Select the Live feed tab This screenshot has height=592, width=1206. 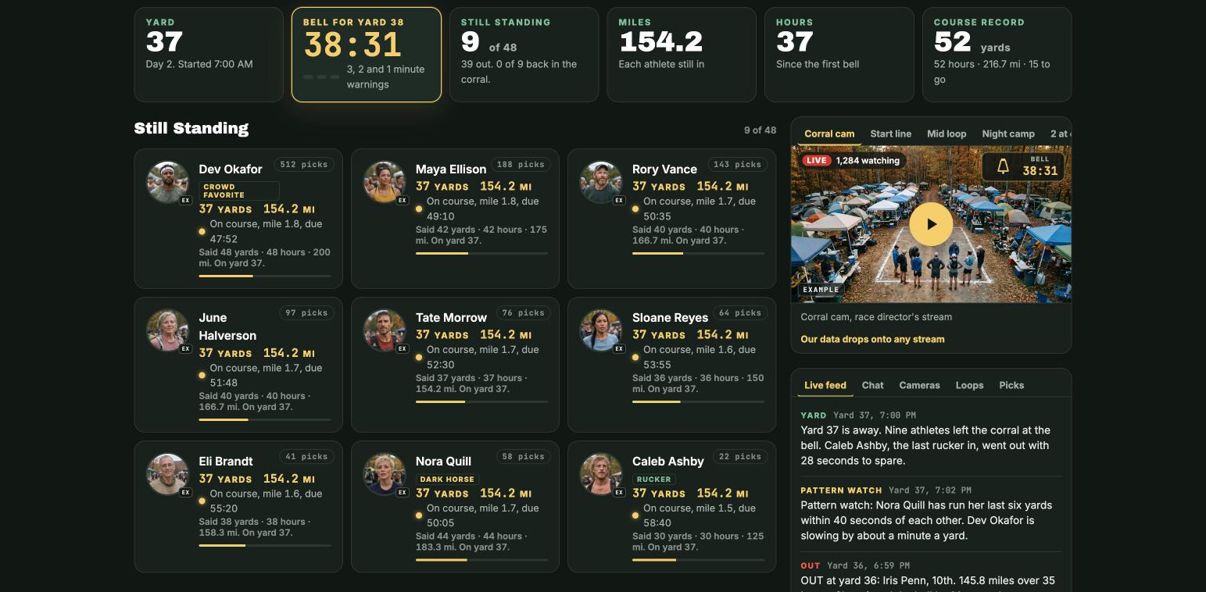[x=825, y=385]
